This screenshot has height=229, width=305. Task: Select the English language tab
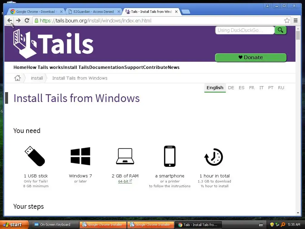(x=215, y=88)
